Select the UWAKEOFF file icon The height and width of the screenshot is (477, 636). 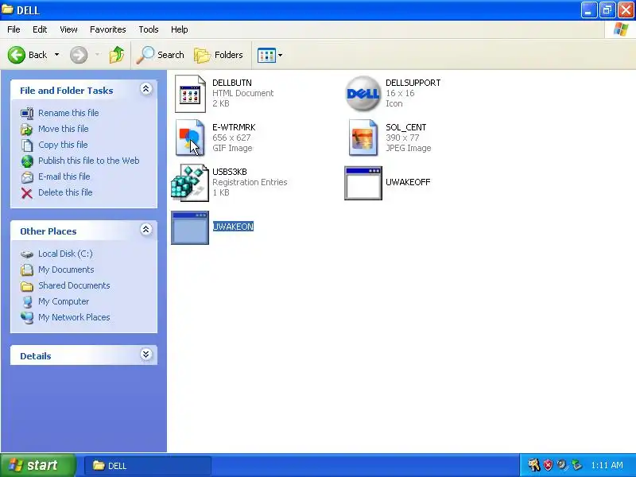click(x=363, y=183)
